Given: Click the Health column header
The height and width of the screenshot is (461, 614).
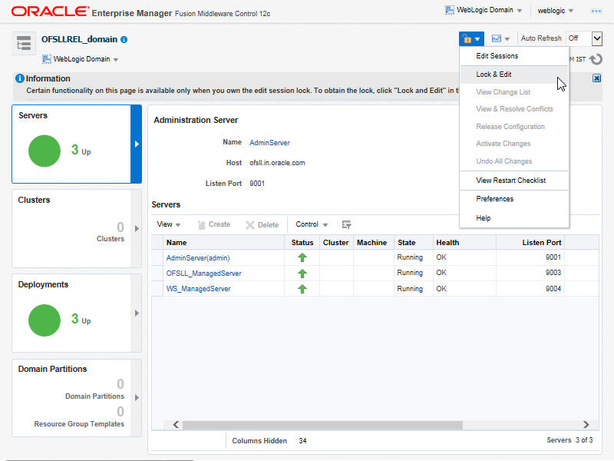Looking at the screenshot, I should (464, 243).
